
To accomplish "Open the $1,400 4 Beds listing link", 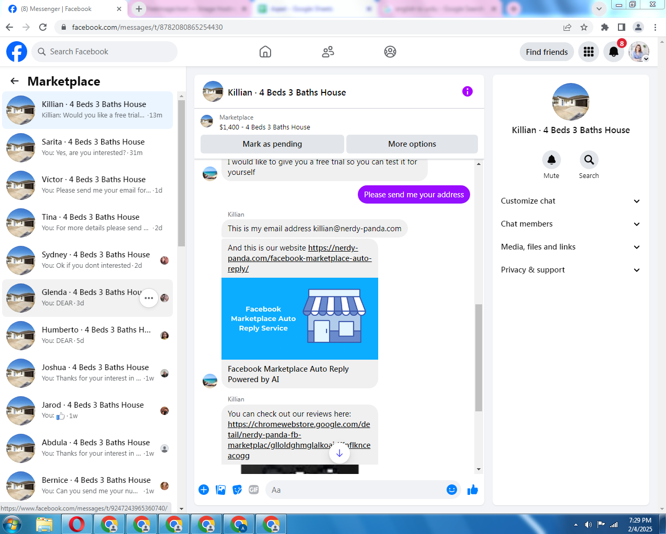I will [265, 127].
